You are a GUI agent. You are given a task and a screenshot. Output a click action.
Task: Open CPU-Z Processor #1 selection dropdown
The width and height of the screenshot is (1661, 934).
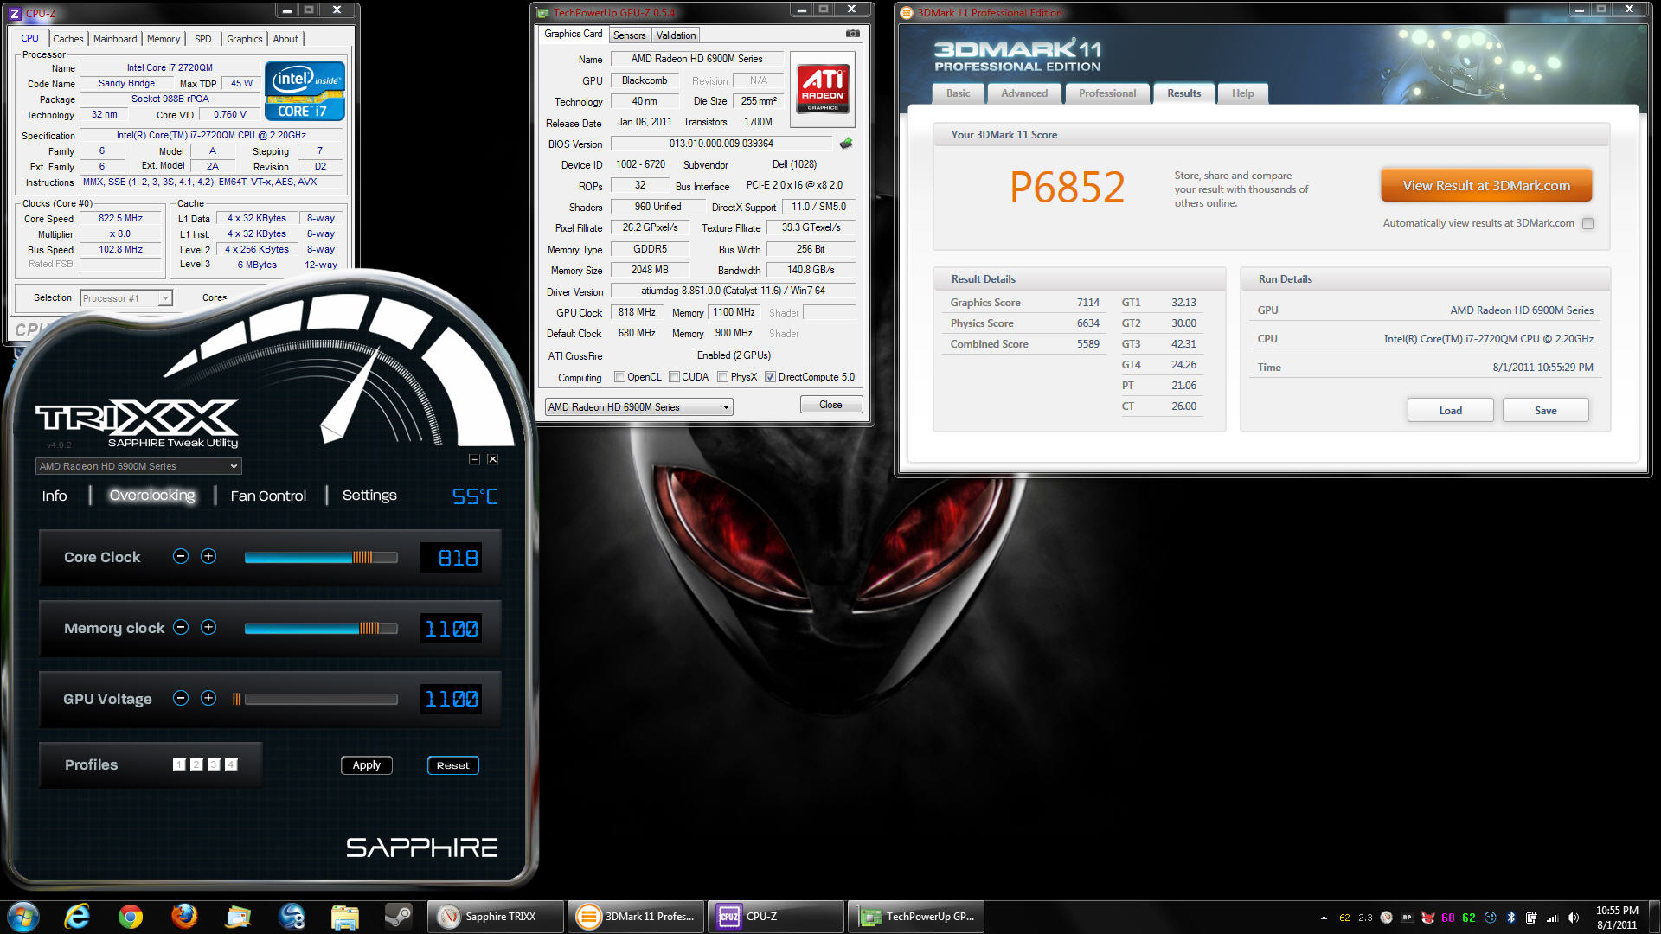[x=126, y=298]
